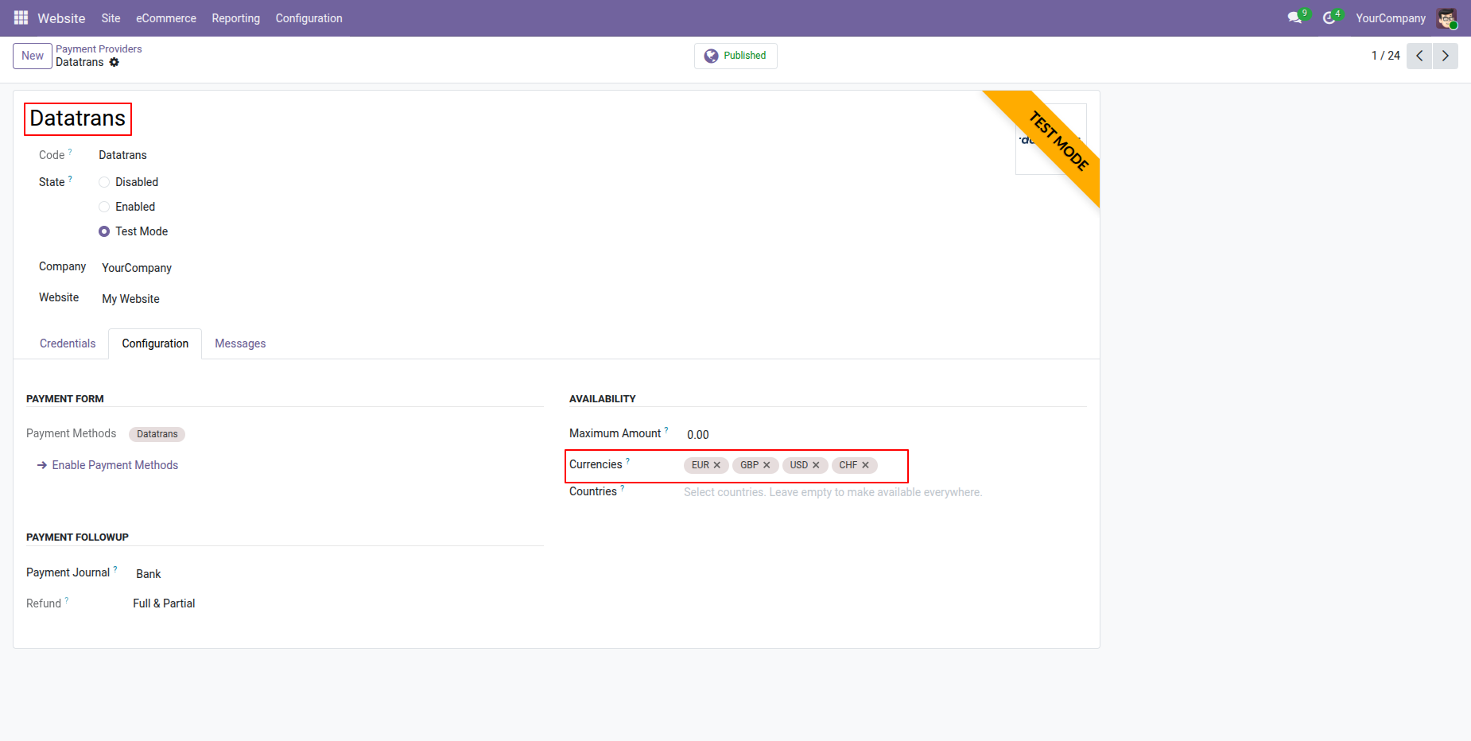
Task: Go to the previous record arrow
Action: [1419, 56]
